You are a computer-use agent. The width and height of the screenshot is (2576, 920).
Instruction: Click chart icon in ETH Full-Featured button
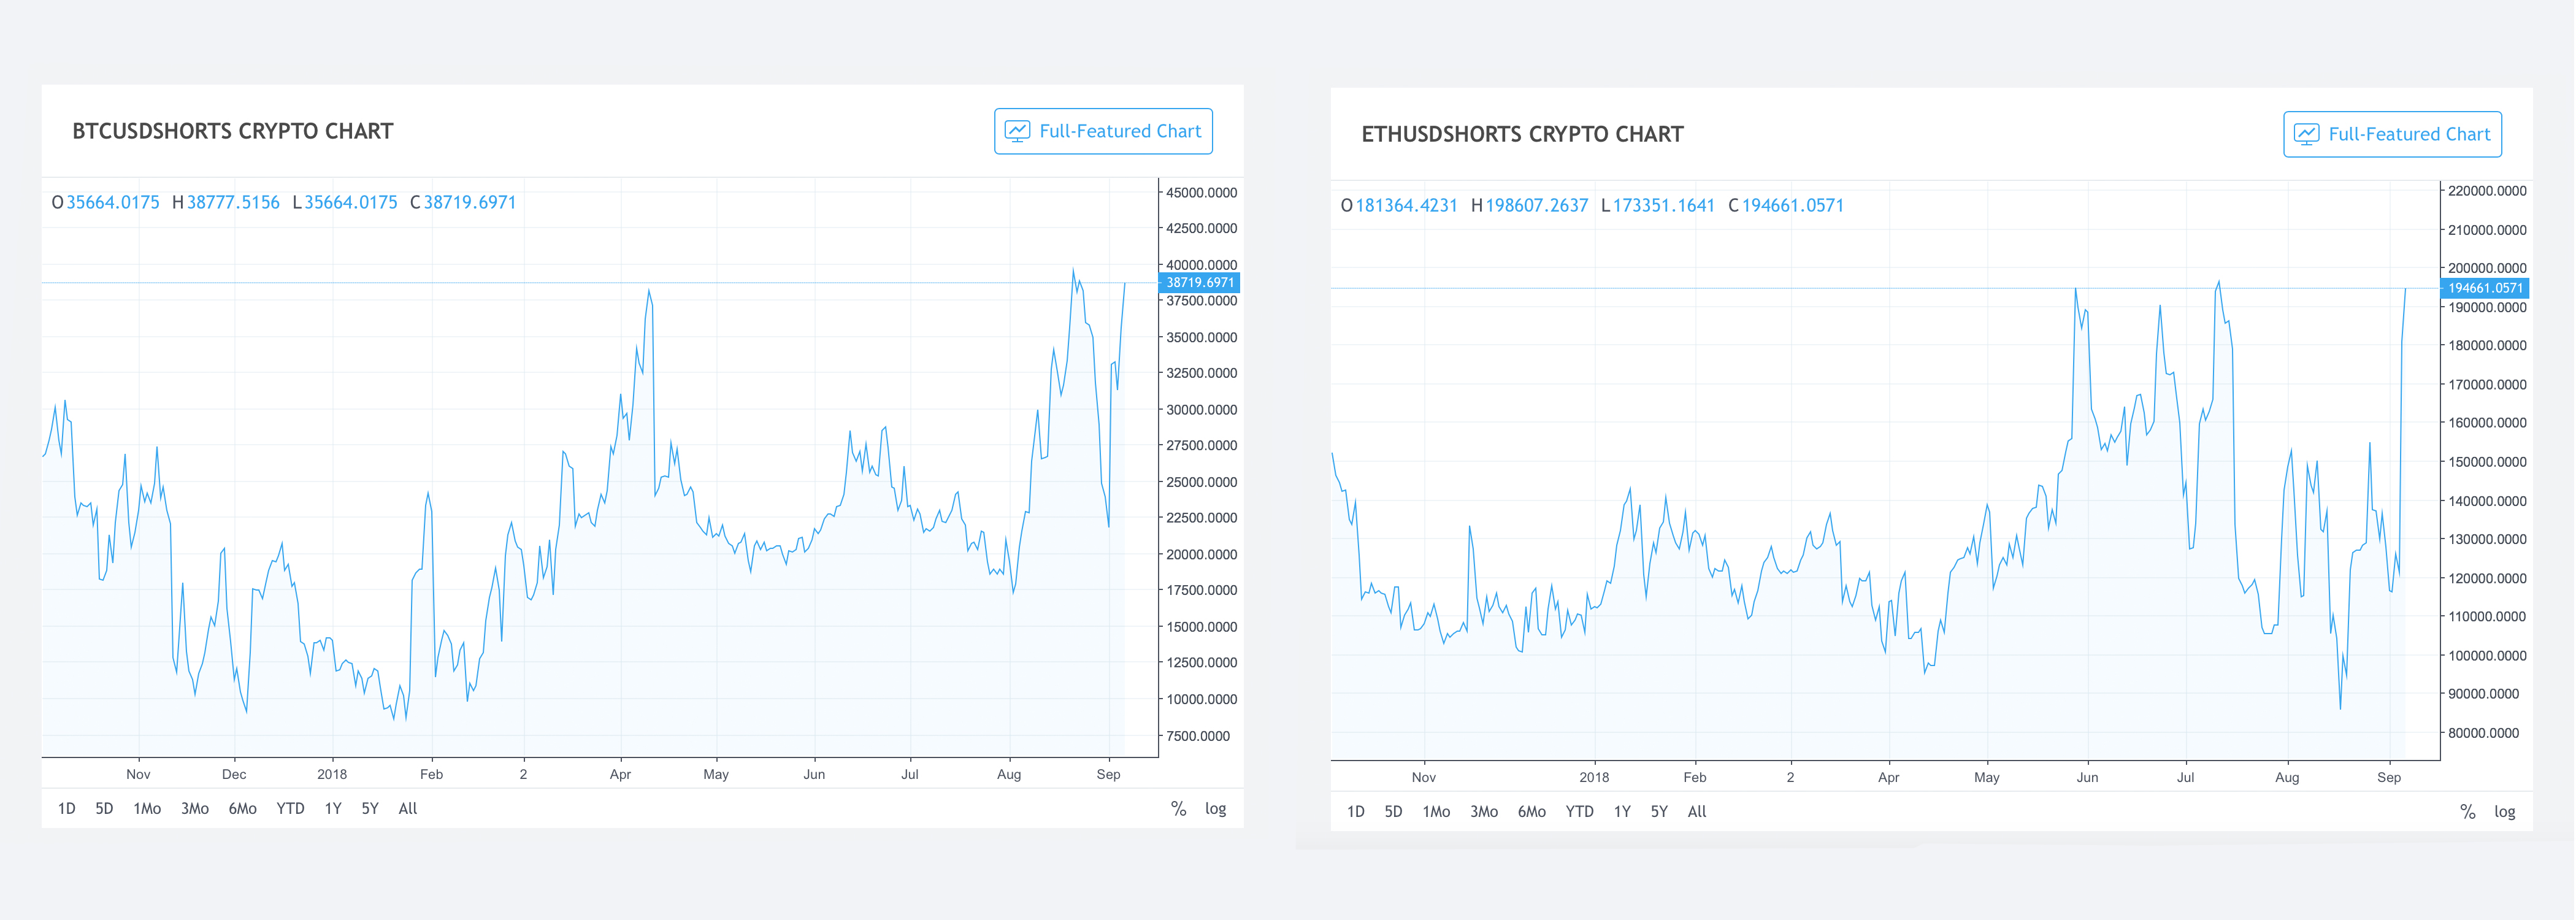[x=2306, y=134]
